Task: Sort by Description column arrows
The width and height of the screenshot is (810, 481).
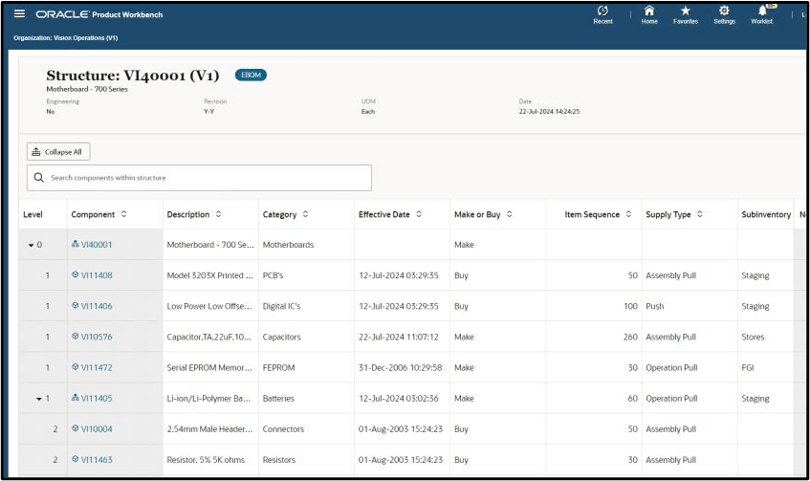Action: tap(218, 214)
